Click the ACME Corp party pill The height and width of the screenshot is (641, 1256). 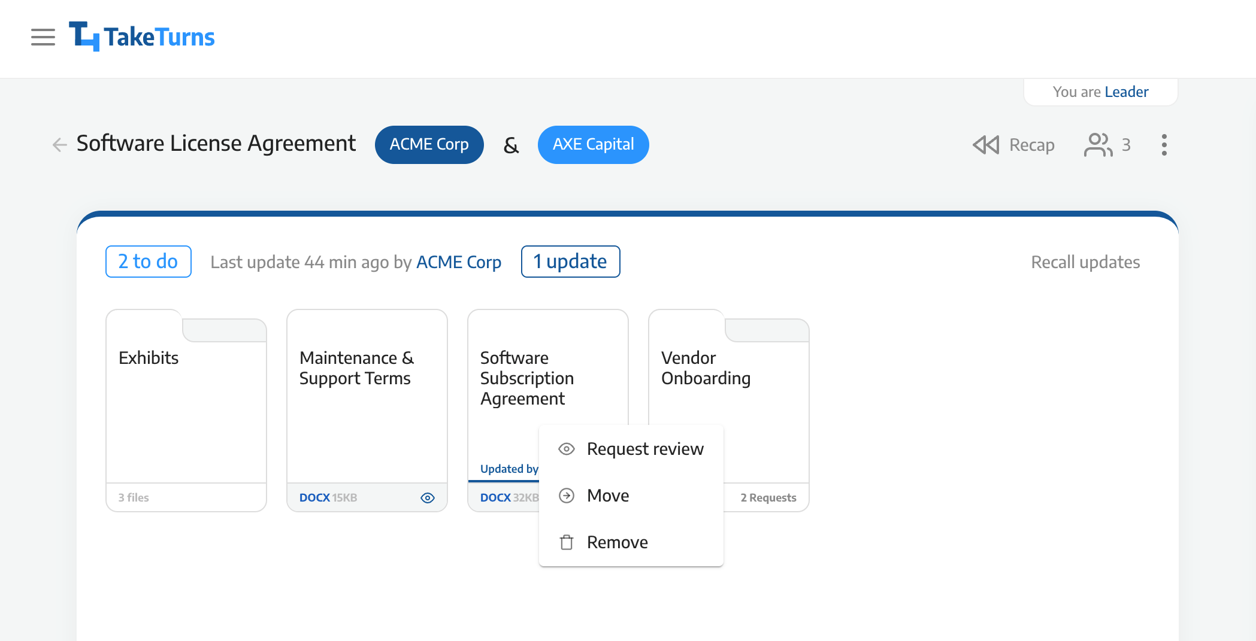[429, 145]
